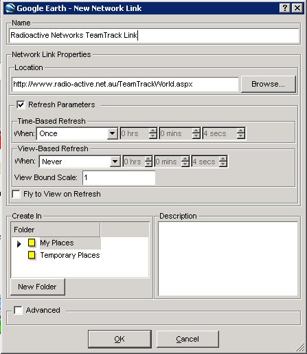This screenshot has height=354, width=307.
Task: Confirm the dialog with OK
Action: (120, 339)
